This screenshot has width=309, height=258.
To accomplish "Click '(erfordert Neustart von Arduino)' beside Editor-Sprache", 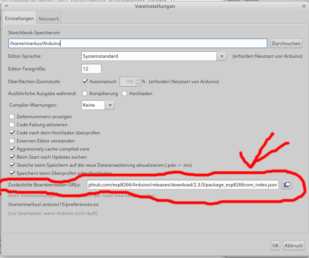I will (x=267, y=56).
